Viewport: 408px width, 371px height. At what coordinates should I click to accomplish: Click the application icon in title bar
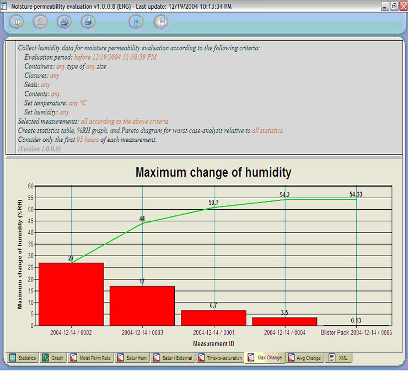pos(4,6)
